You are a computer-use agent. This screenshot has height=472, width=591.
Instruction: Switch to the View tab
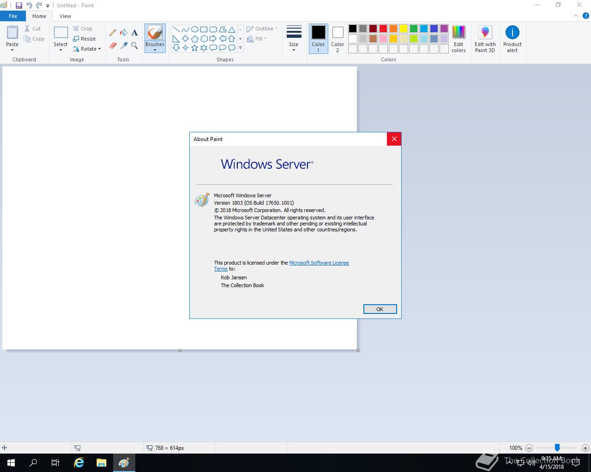pos(65,16)
